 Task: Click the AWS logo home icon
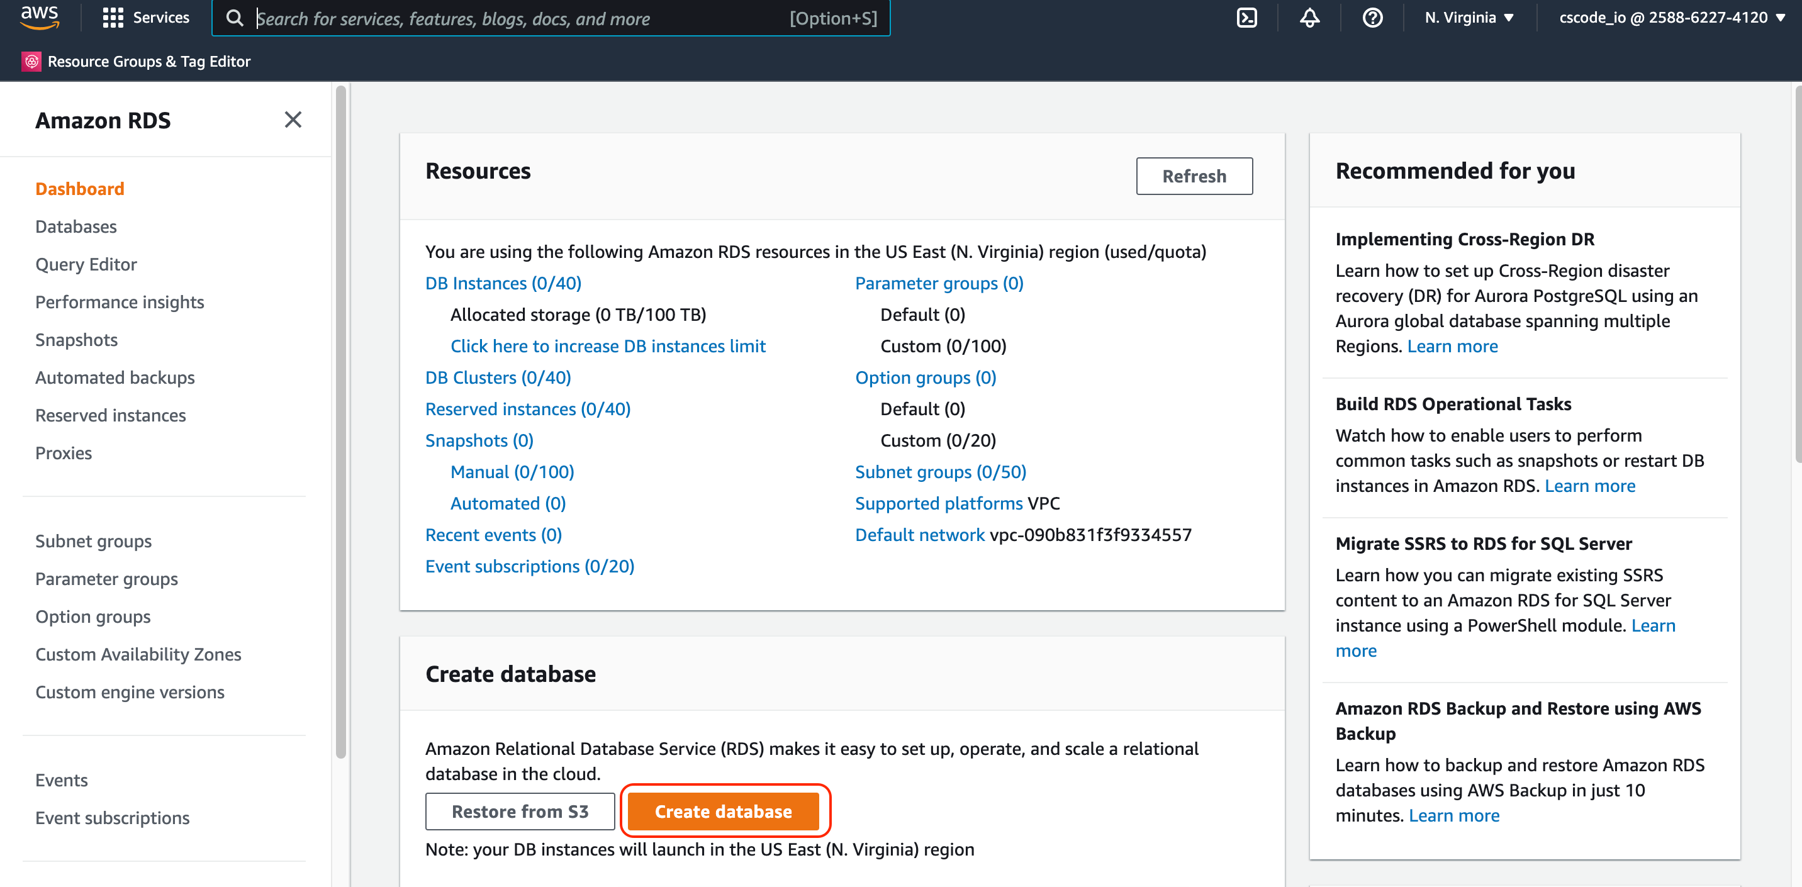[40, 17]
